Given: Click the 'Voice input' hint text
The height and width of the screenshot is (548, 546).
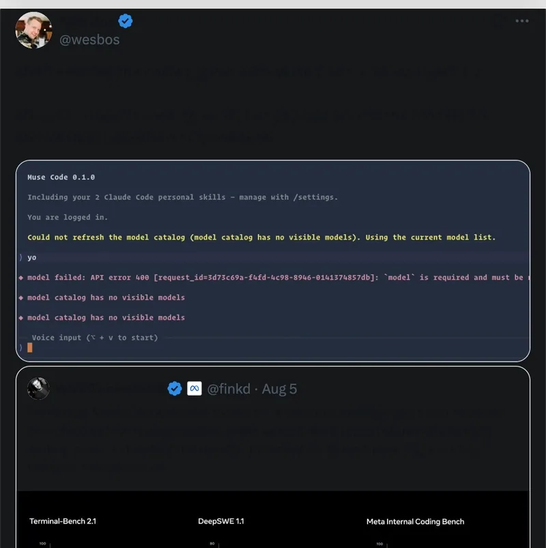Looking at the screenshot, I should (x=95, y=338).
